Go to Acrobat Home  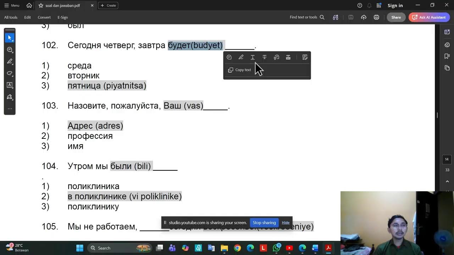tap(29, 5)
